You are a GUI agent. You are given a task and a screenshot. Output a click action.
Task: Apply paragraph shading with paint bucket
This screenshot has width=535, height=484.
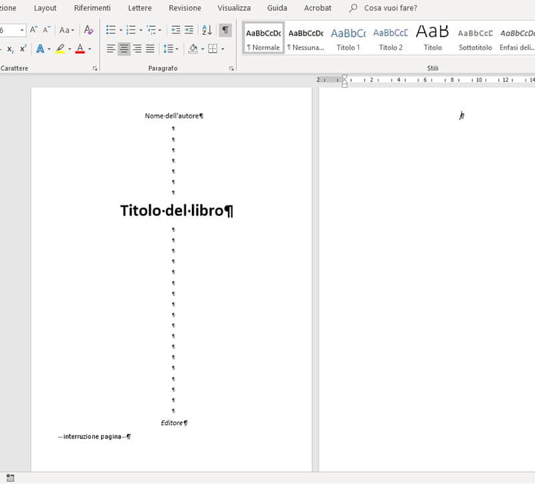(193, 49)
